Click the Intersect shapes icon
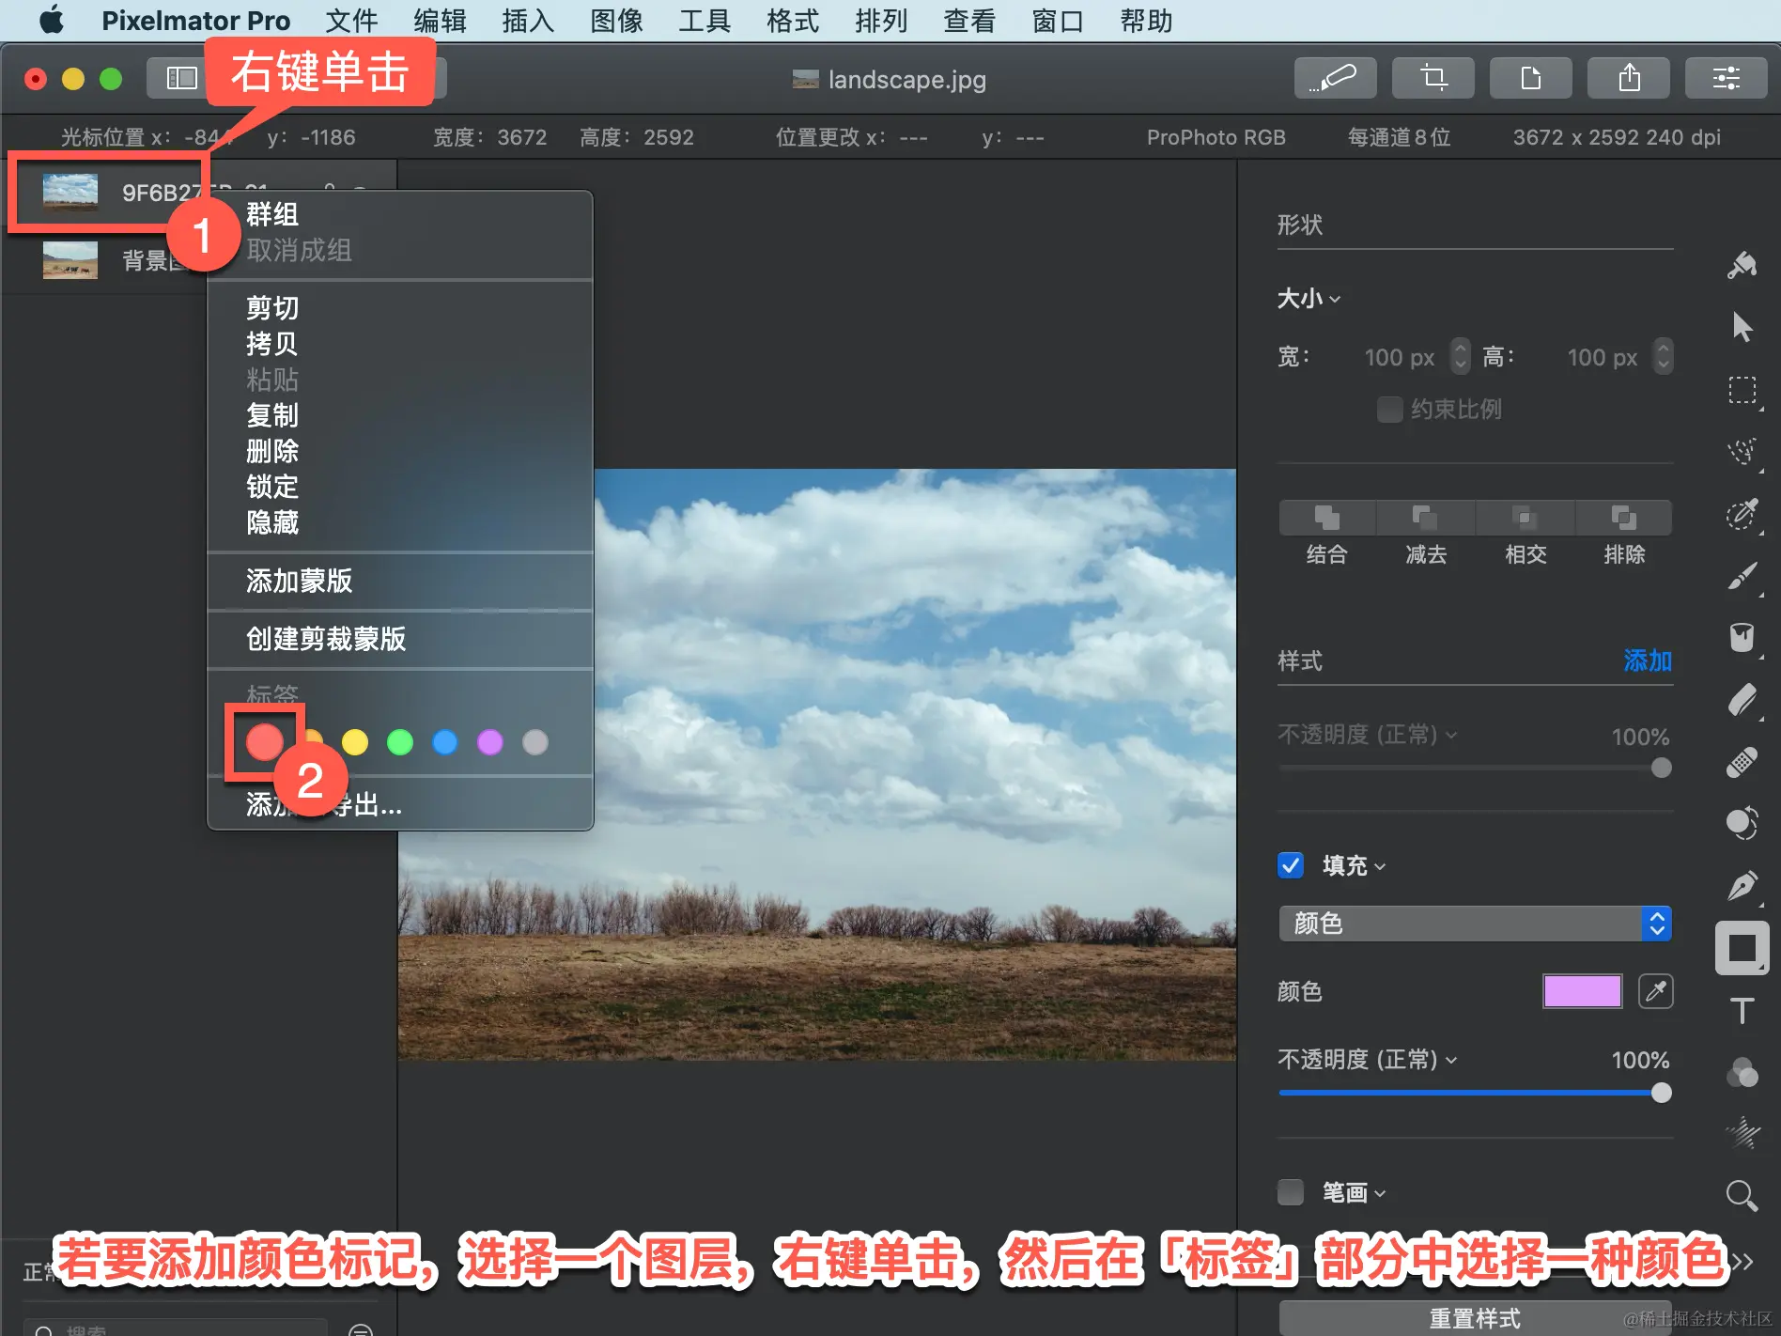This screenshot has height=1336, width=1781. (1525, 518)
